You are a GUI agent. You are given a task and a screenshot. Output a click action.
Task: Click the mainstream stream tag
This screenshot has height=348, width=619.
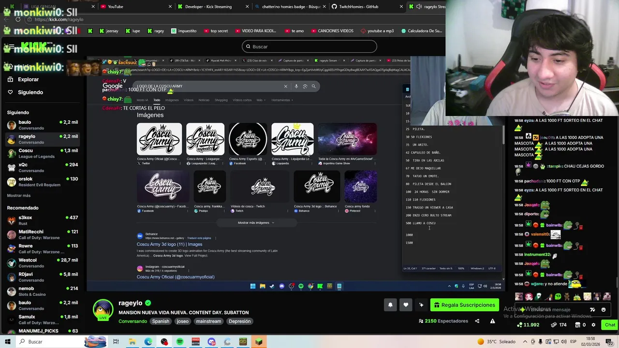208,321
